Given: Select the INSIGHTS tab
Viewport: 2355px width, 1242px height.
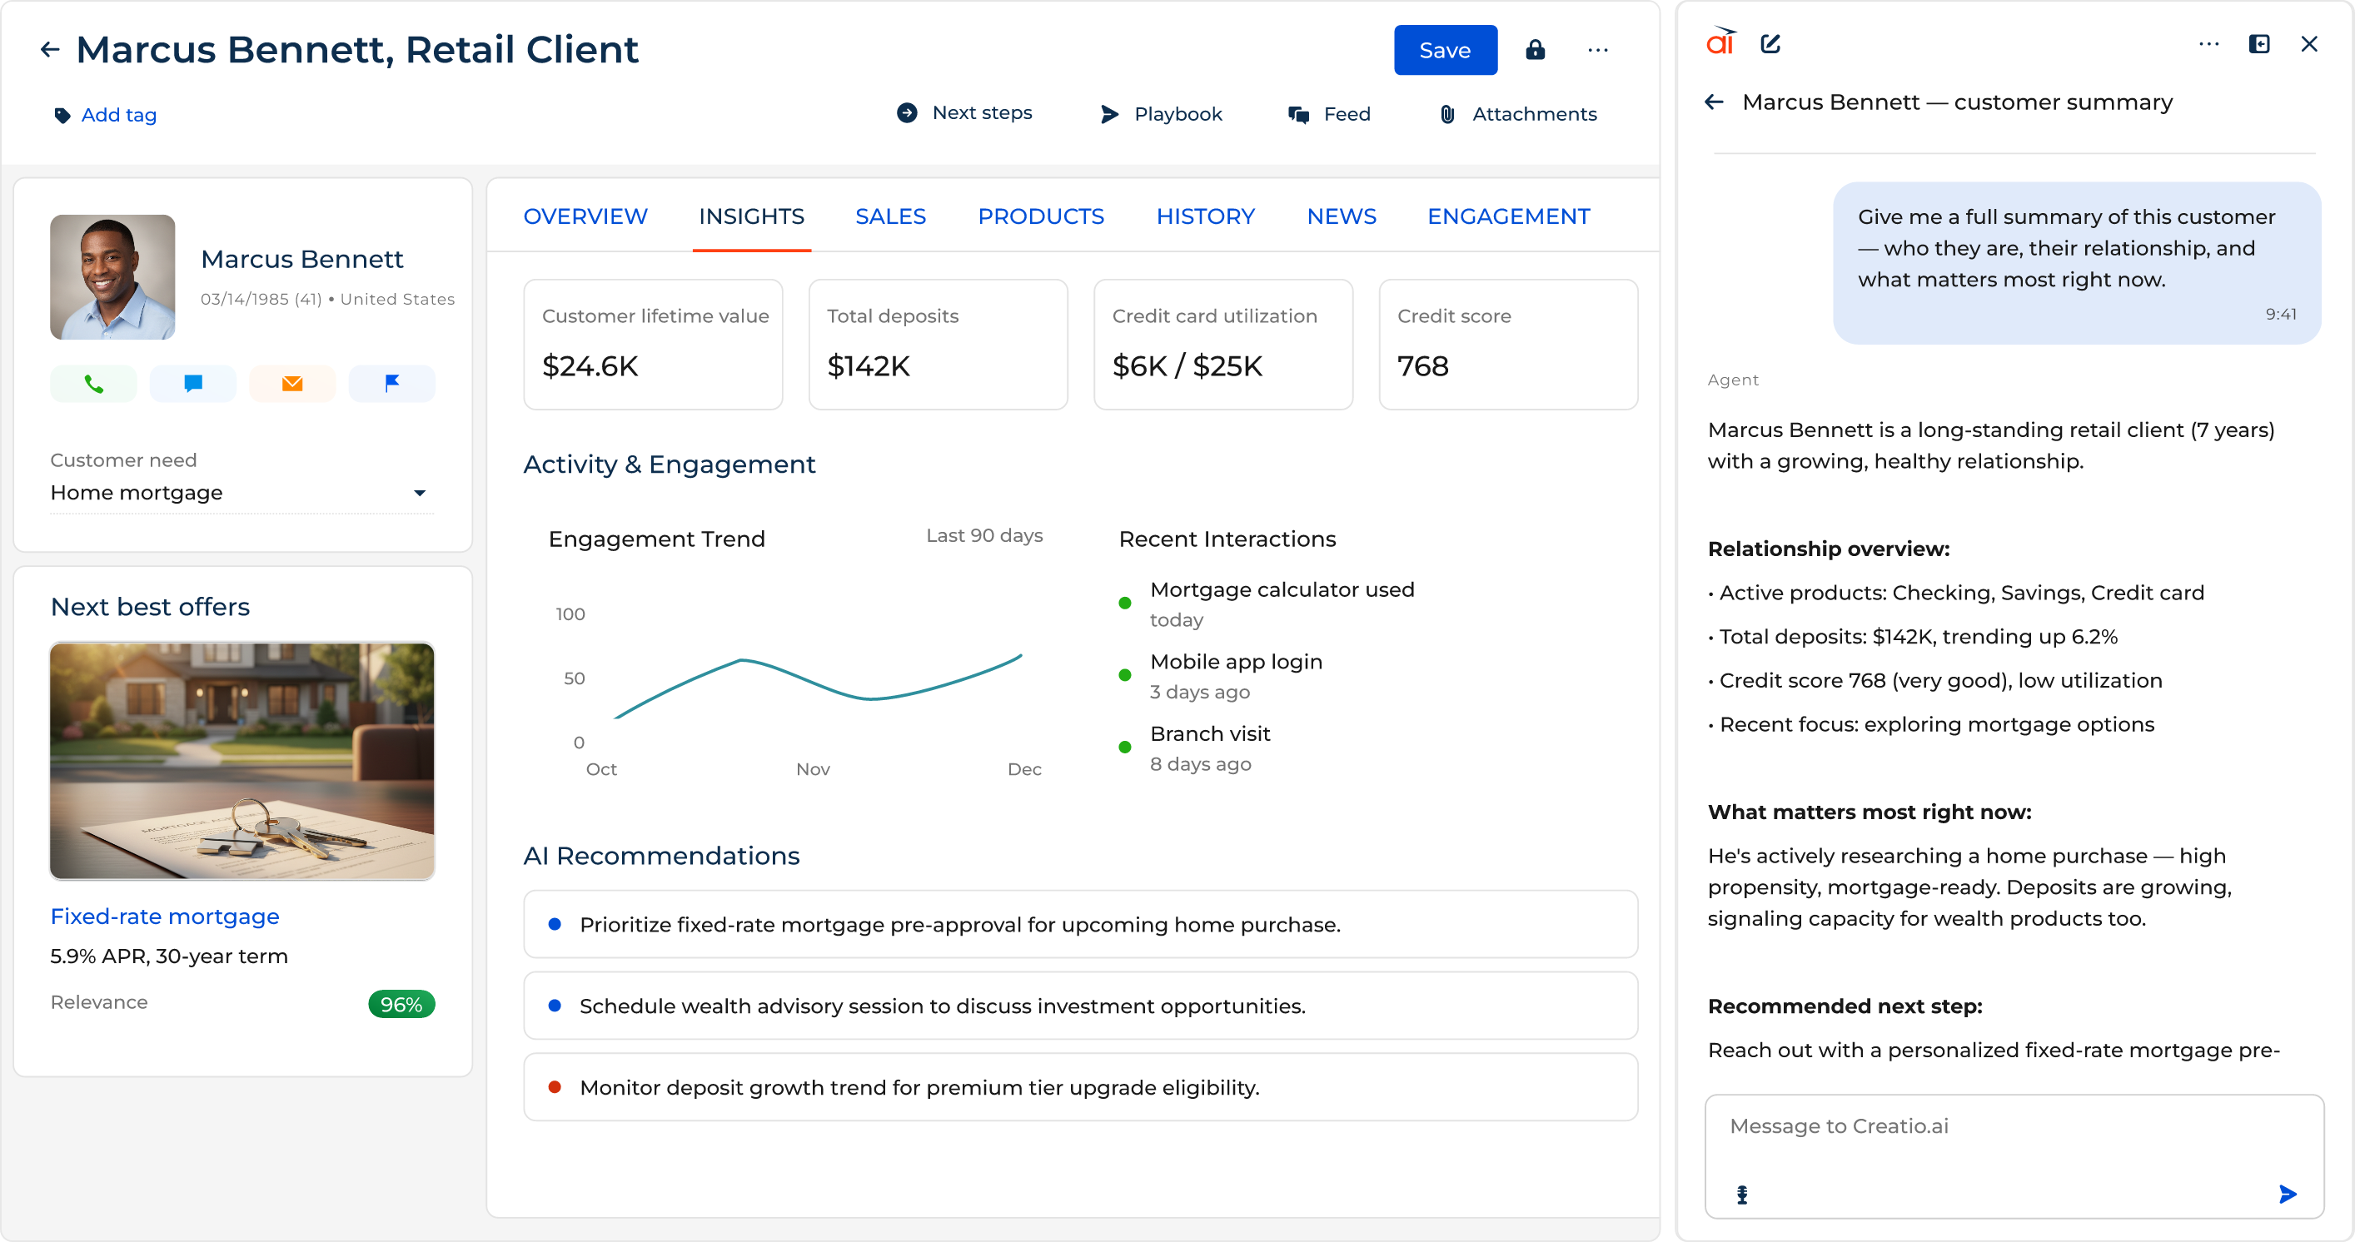Looking at the screenshot, I should pyautogui.click(x=751, y=216).
